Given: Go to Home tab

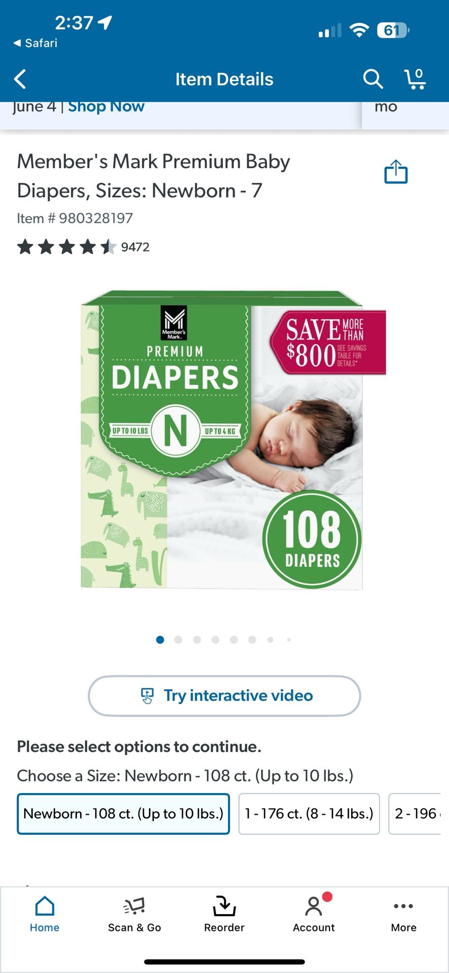Looking at the screenshot, I should pyautogui.click(x=45, y=914).
